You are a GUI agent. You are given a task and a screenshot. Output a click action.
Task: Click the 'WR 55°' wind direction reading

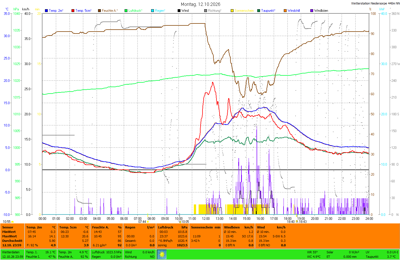(x=312, y=252)
